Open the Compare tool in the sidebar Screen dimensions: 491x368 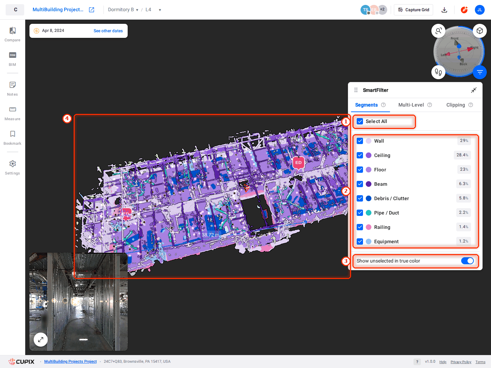(13, 34)
